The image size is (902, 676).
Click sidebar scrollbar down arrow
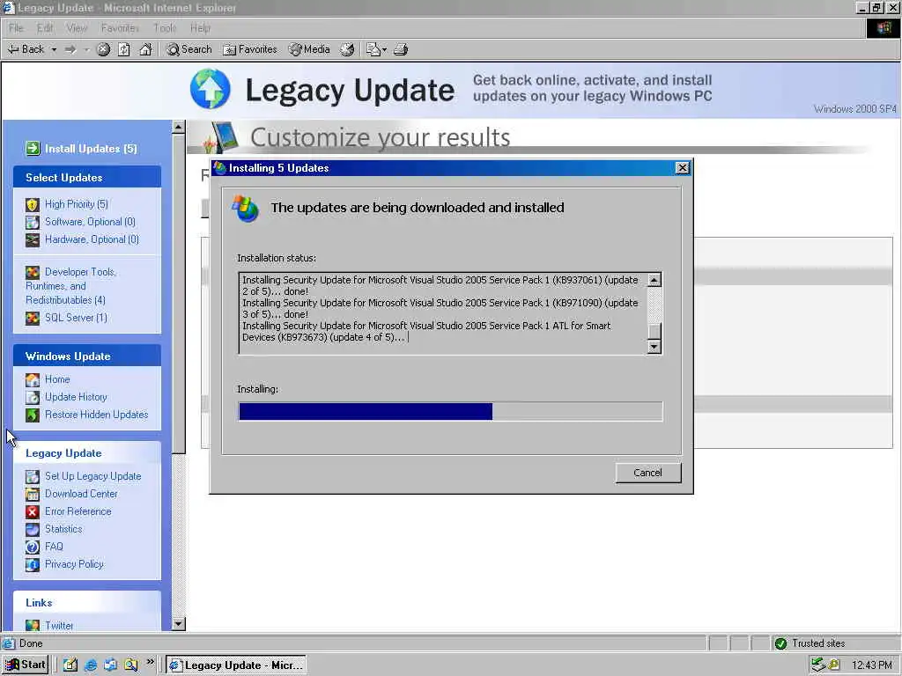pos(178,624)
